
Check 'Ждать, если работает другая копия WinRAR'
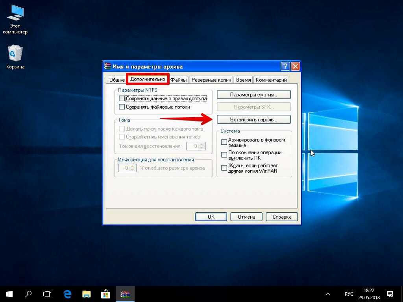coord(250,168)
